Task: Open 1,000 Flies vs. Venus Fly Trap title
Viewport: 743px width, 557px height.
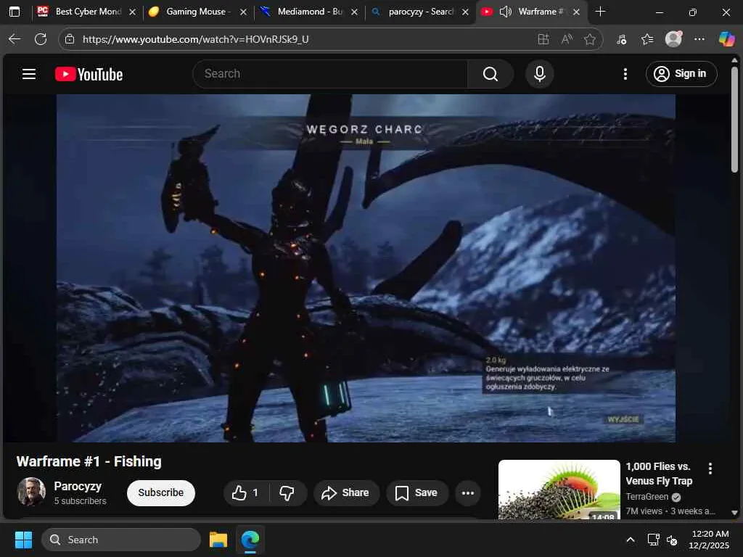Action: 659,474
